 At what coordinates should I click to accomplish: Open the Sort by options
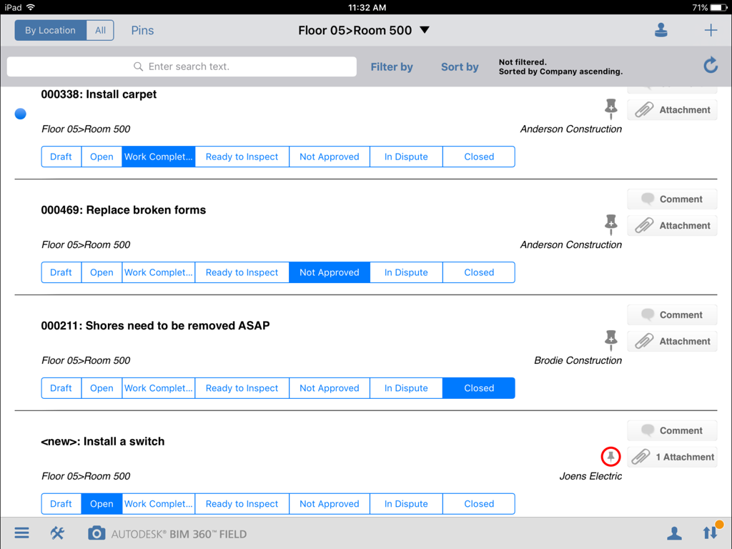(460, 66)
